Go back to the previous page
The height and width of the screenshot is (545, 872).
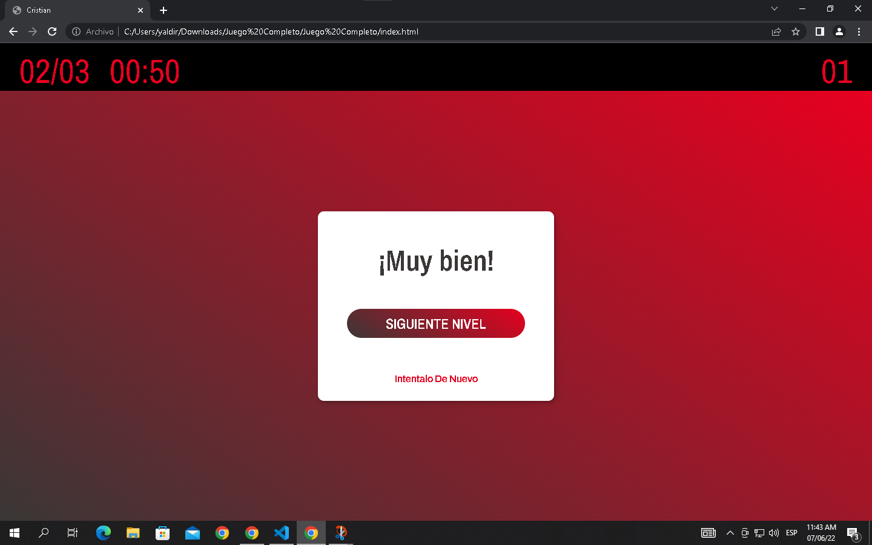click(13, 31)
